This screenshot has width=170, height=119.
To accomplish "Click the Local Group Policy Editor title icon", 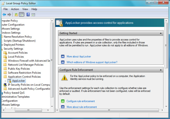I will pyautogui.click(x=3, y=3).
